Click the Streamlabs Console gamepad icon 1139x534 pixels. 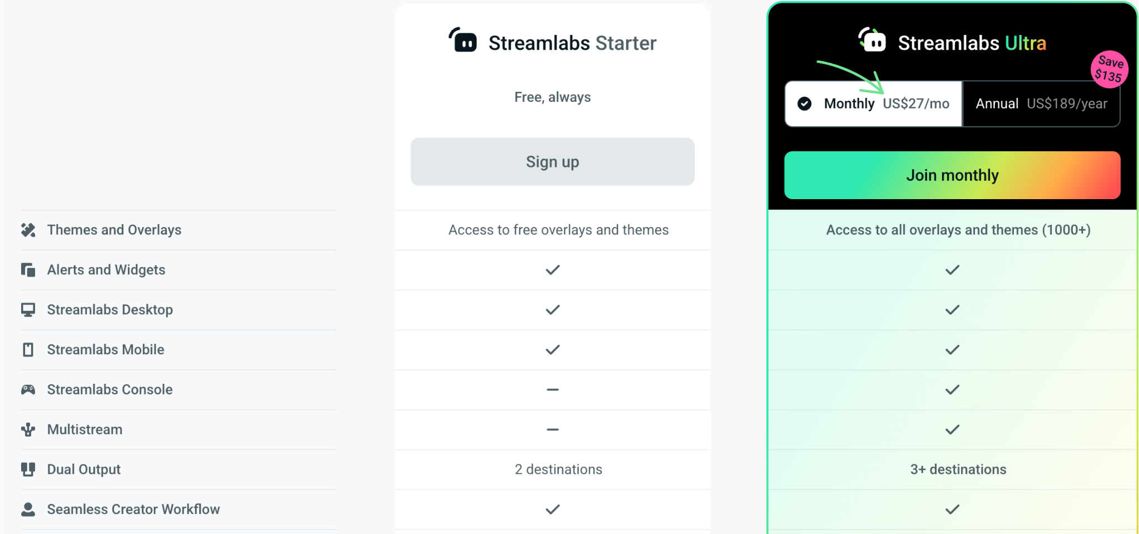point(28,390)
